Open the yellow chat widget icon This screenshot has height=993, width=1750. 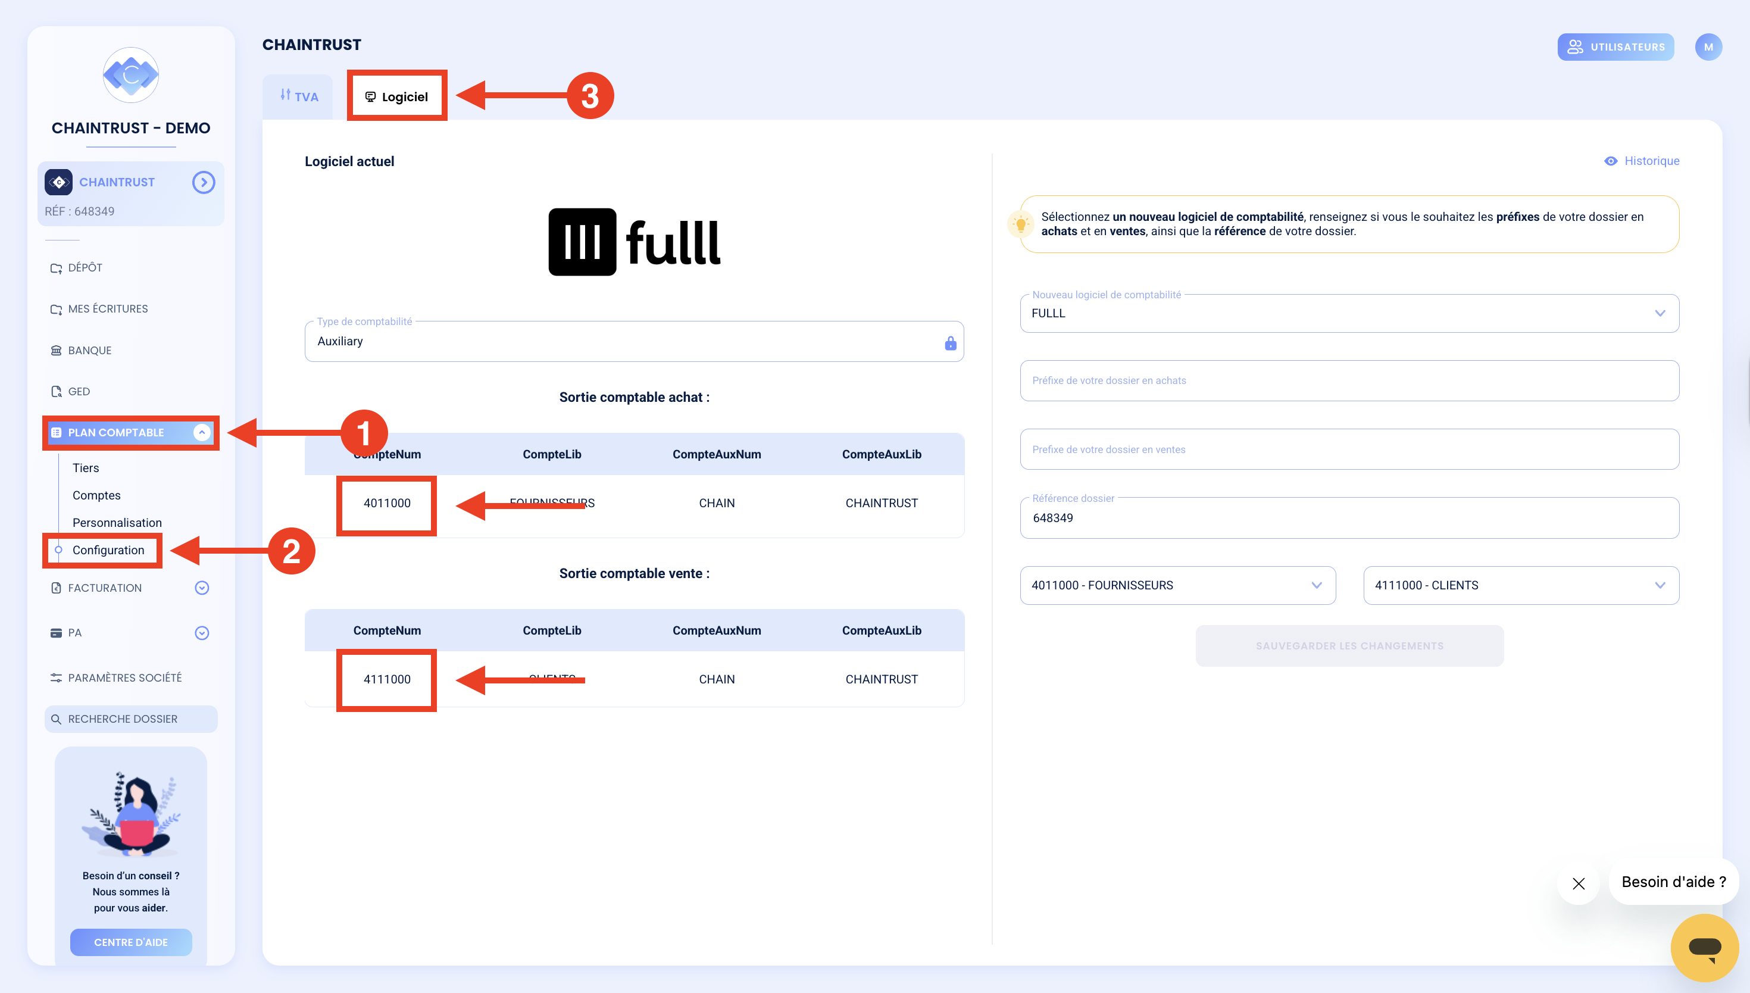(1704, 947)
